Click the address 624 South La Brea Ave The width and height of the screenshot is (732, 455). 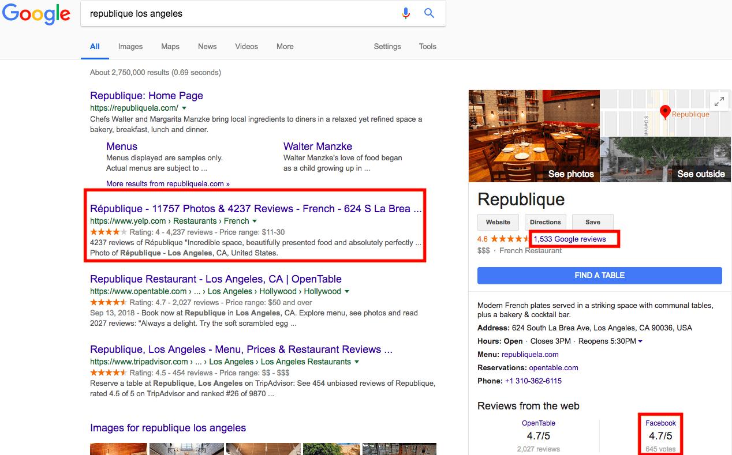(602, 328)
